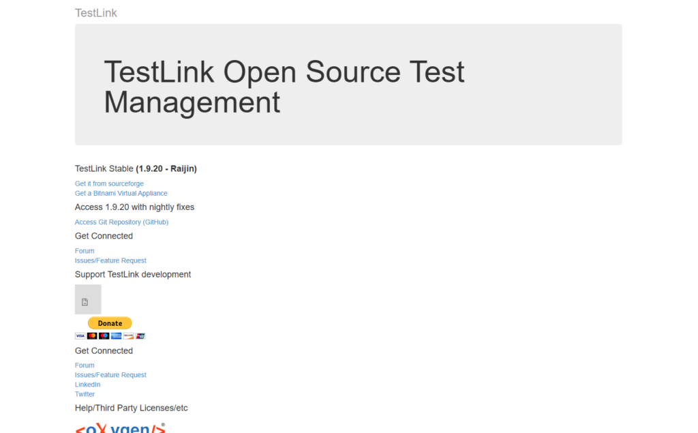Click the Visa card icon
The image size is (698, 433).
pyautogui.click(x=80, y=336)
